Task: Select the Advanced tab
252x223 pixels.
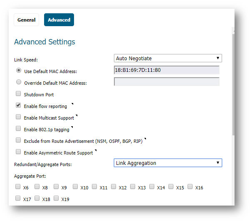Action: coord(59,20)
